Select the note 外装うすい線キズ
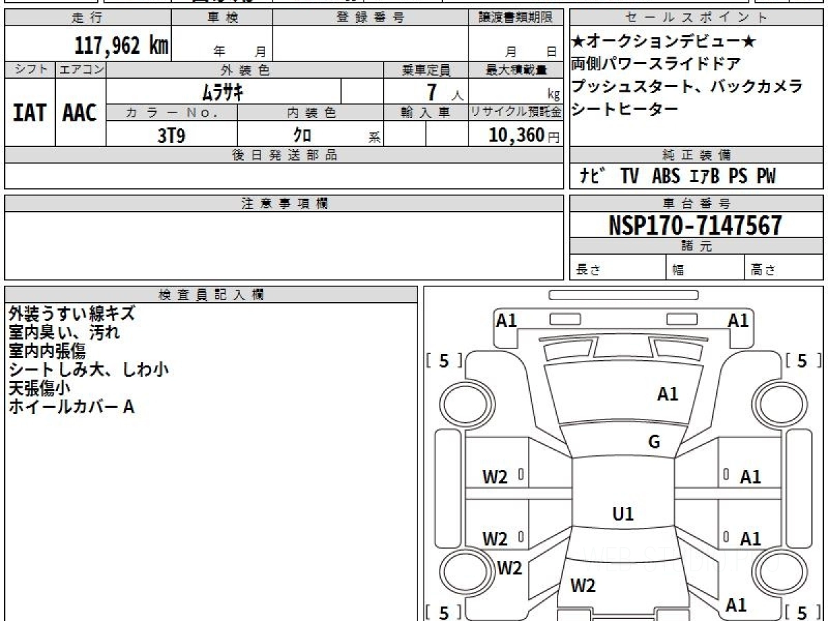The width and height of the screenshot is (828, 621). (x=72, y=313)
